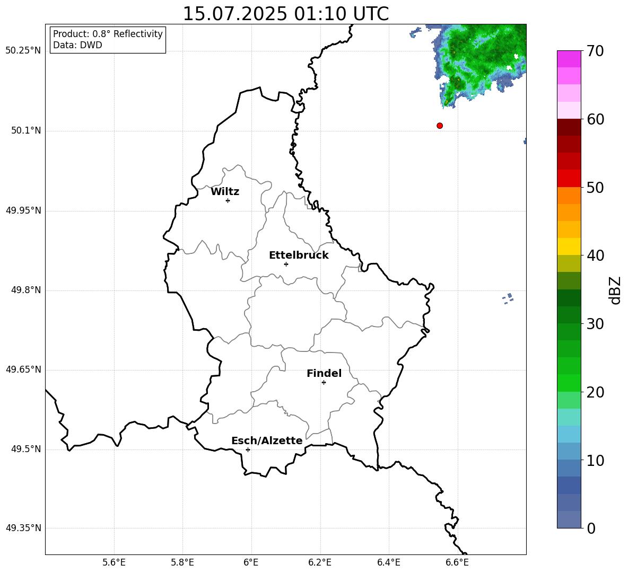Pick the dark maroon band just below 60 dBZ
Image resolution: width=628 pixels, height=573 pixels.
click(569, 127)
